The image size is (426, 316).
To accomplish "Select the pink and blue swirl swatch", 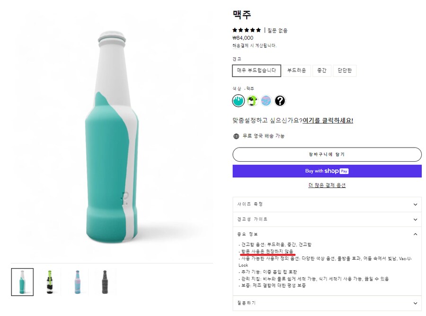I will (266, 101).
